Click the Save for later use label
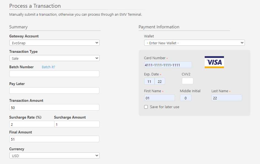 [x=165, y=107]
